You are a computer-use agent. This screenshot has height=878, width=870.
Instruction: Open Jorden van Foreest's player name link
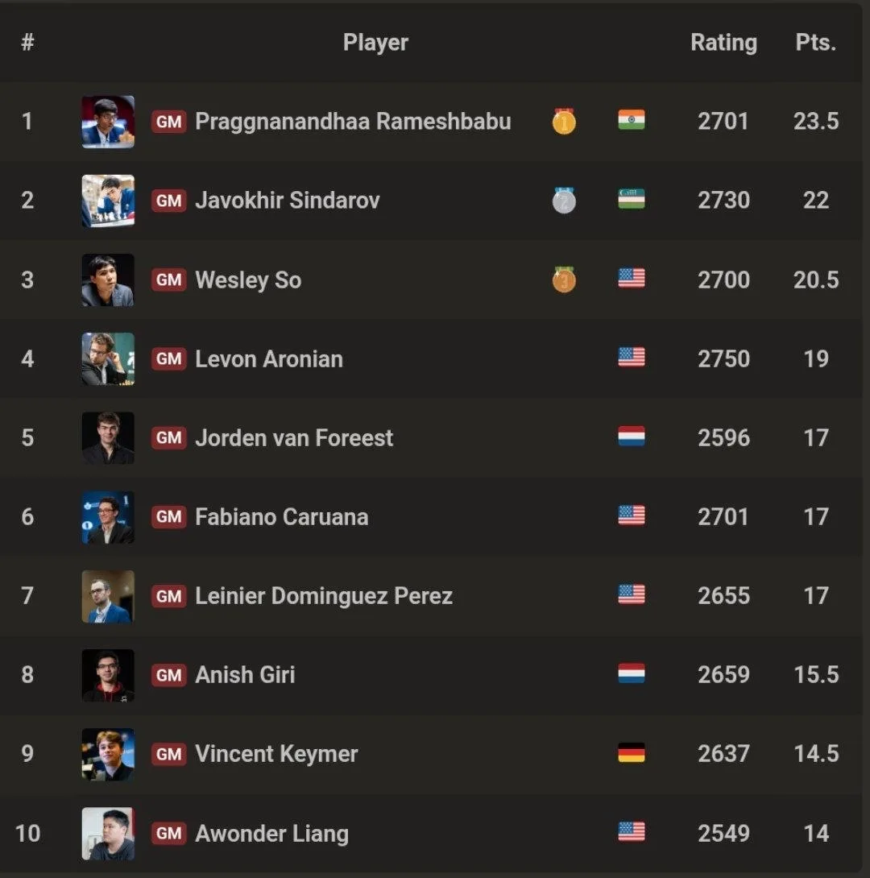pos(294,438)
